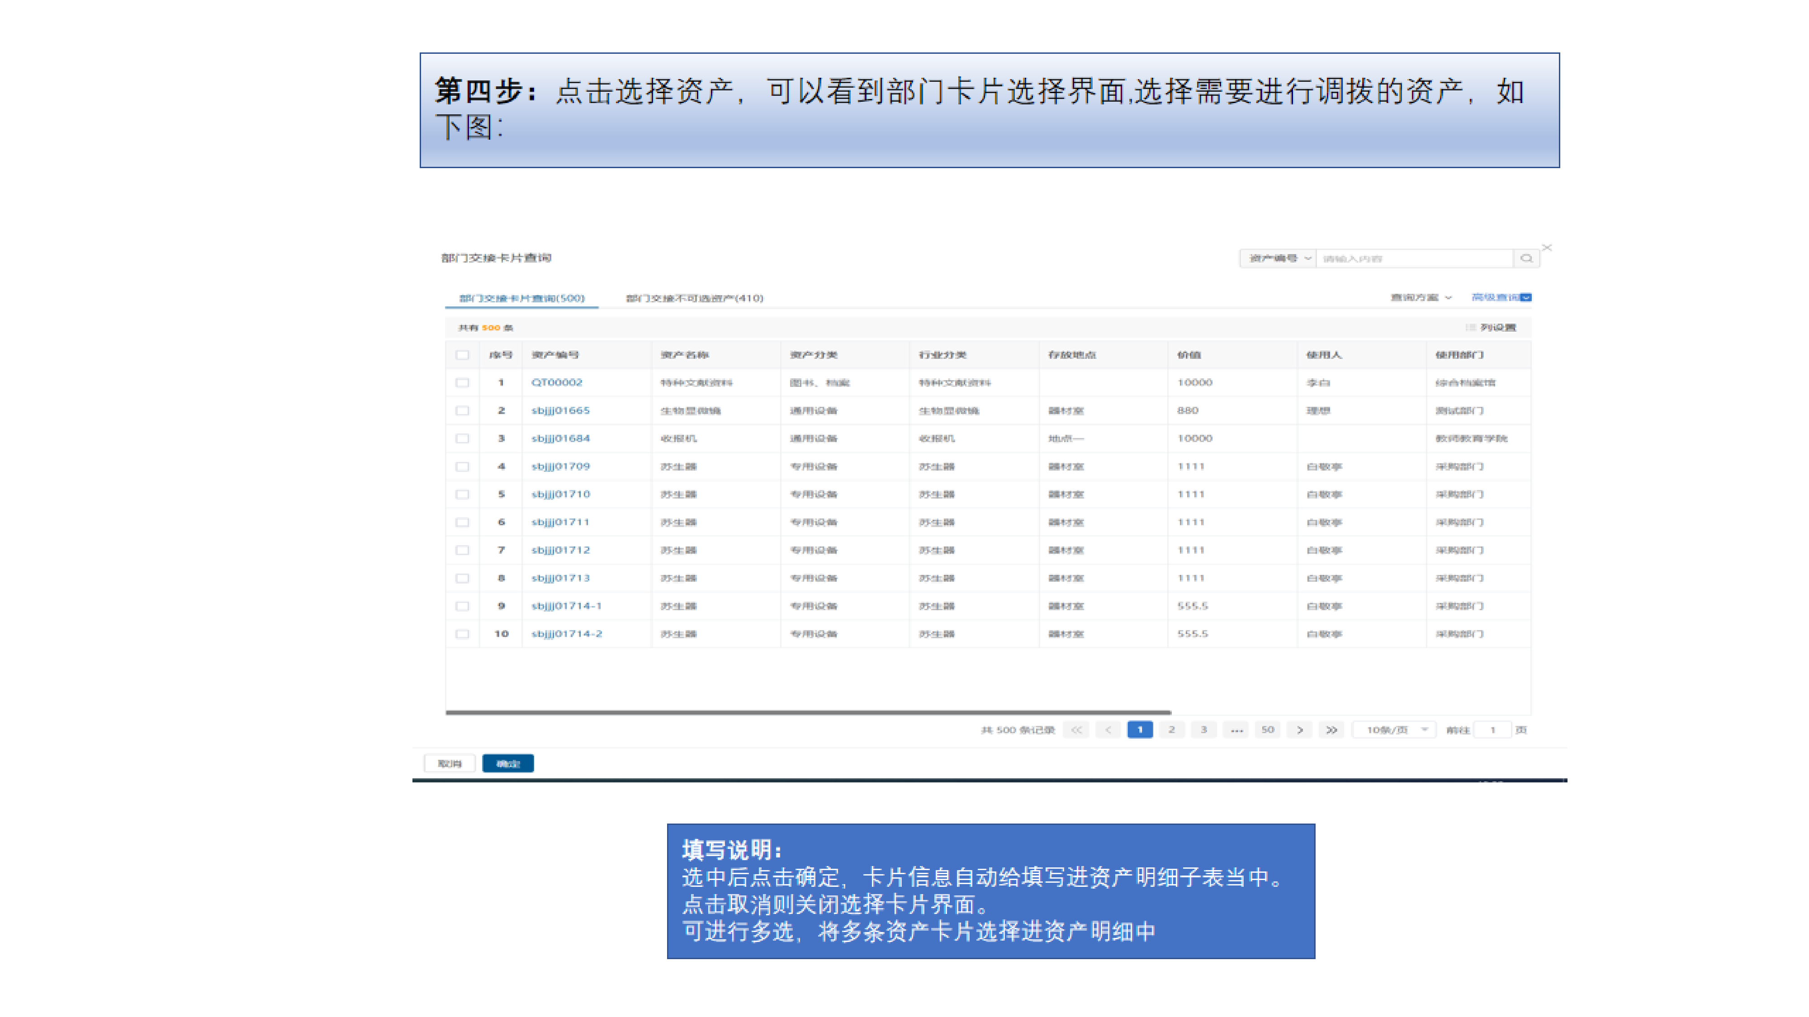Image resolution: width=1809 pixels, height=1017 pixels.
Task: Open the 10条/页 page size dropdown
Action: (1394, 730)
